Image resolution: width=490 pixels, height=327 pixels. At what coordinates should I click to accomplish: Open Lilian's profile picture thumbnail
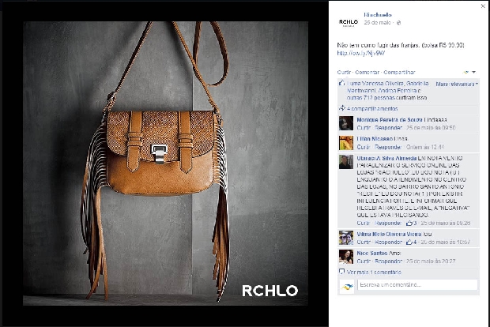tap(346, 143)
